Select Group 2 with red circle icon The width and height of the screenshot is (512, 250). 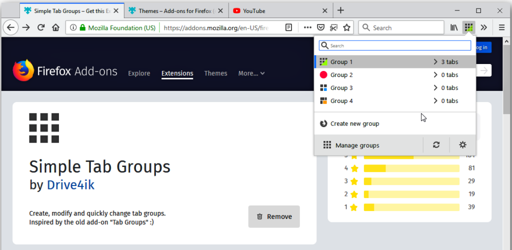[x=395, y=74]
